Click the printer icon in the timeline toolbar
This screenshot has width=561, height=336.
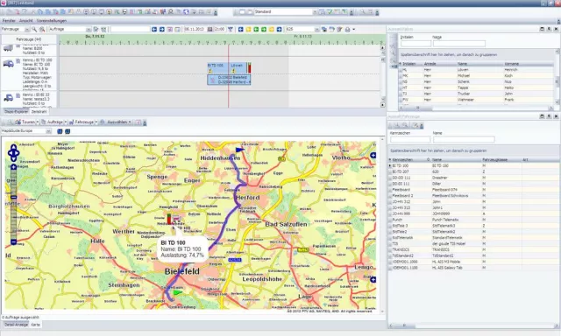(x=347, y=29)
